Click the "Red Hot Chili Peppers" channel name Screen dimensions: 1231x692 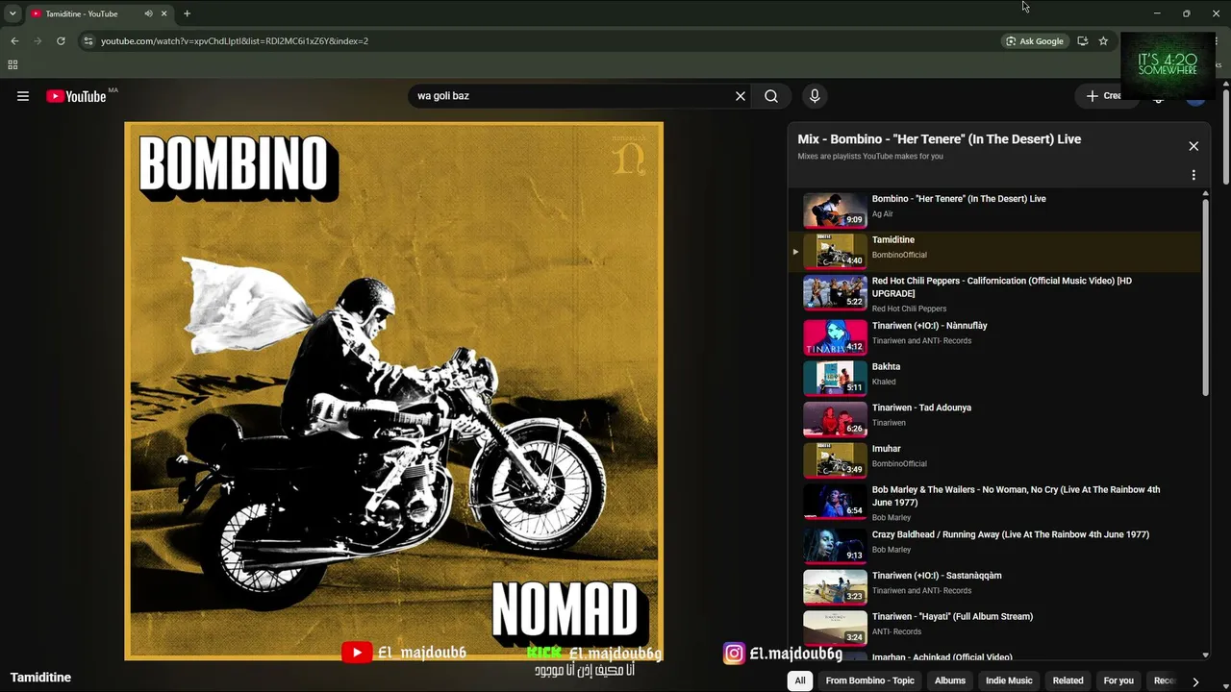click(x=909, y=309)
